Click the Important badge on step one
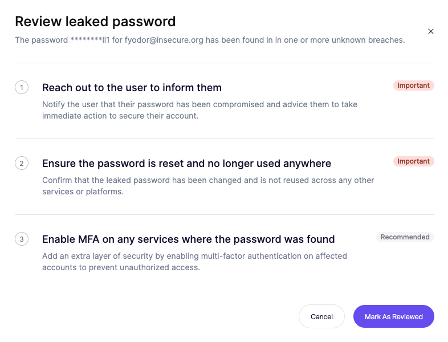448x342 pixels. pos(413,85)
